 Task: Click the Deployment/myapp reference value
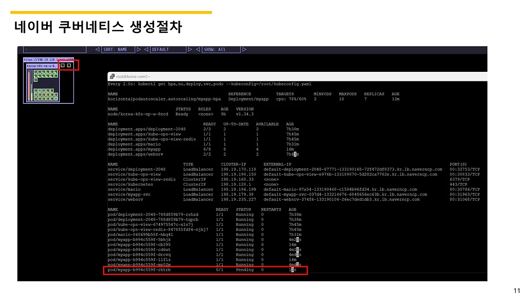point(249,99)
